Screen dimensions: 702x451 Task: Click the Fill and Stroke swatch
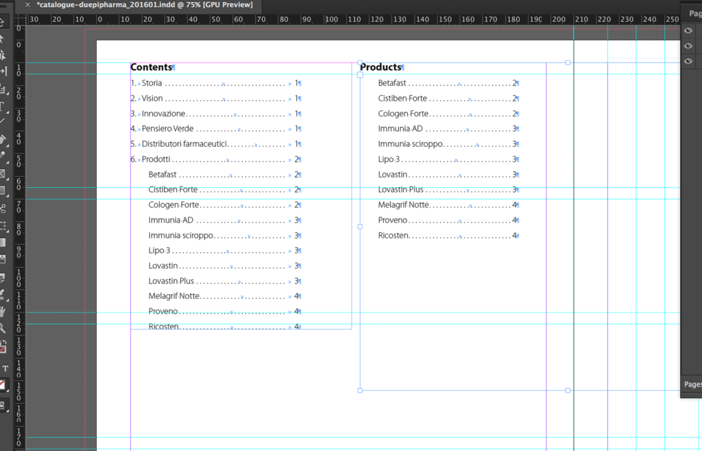click(x=3, y=348)
